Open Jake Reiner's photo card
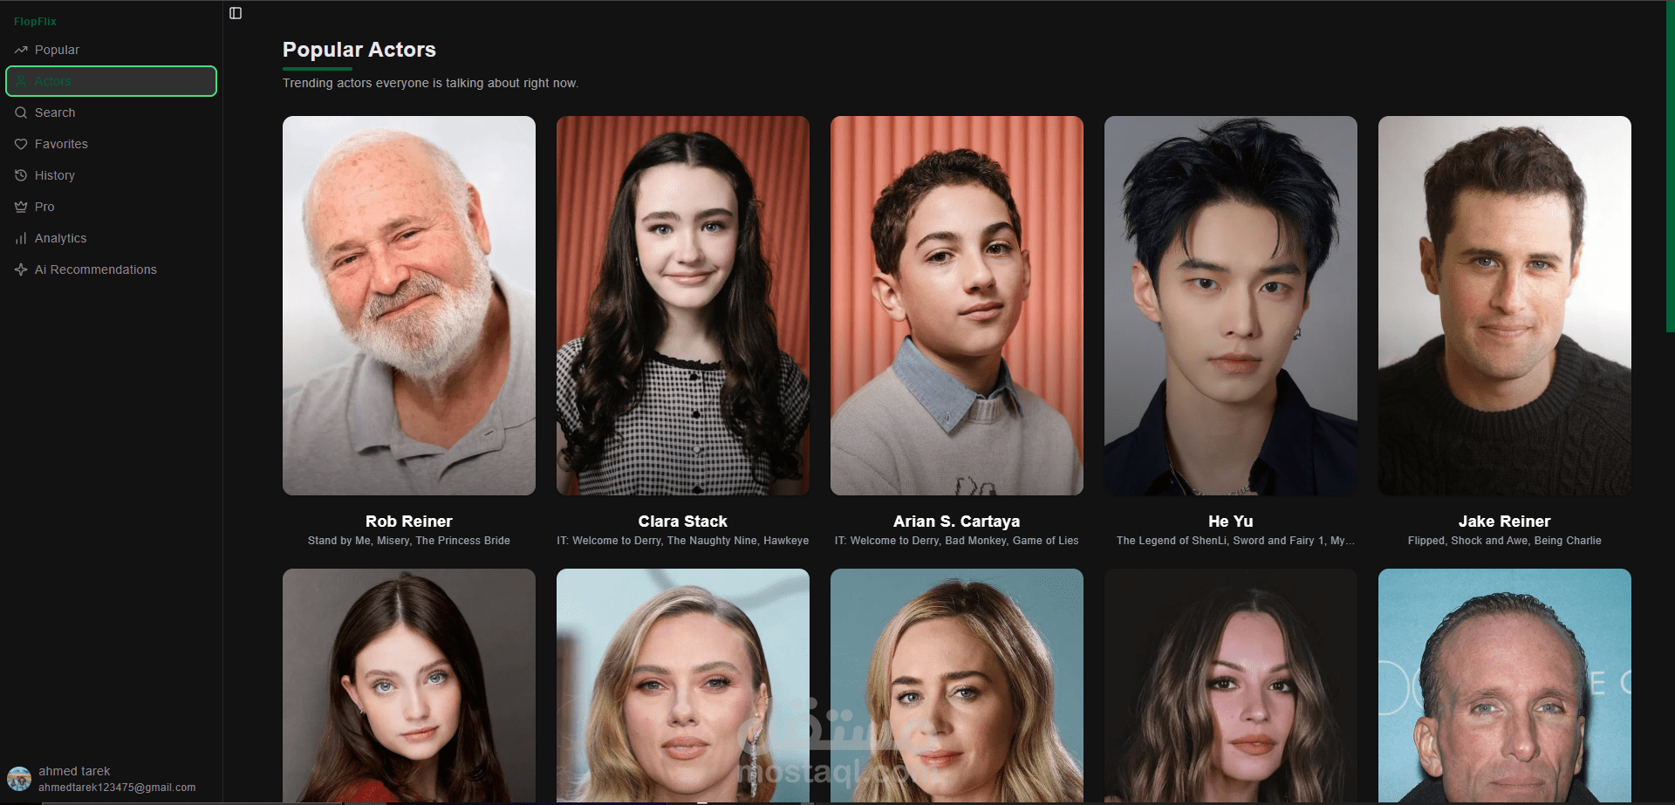The height and width of the screenshot is (805, 1675). (1505, 305)
